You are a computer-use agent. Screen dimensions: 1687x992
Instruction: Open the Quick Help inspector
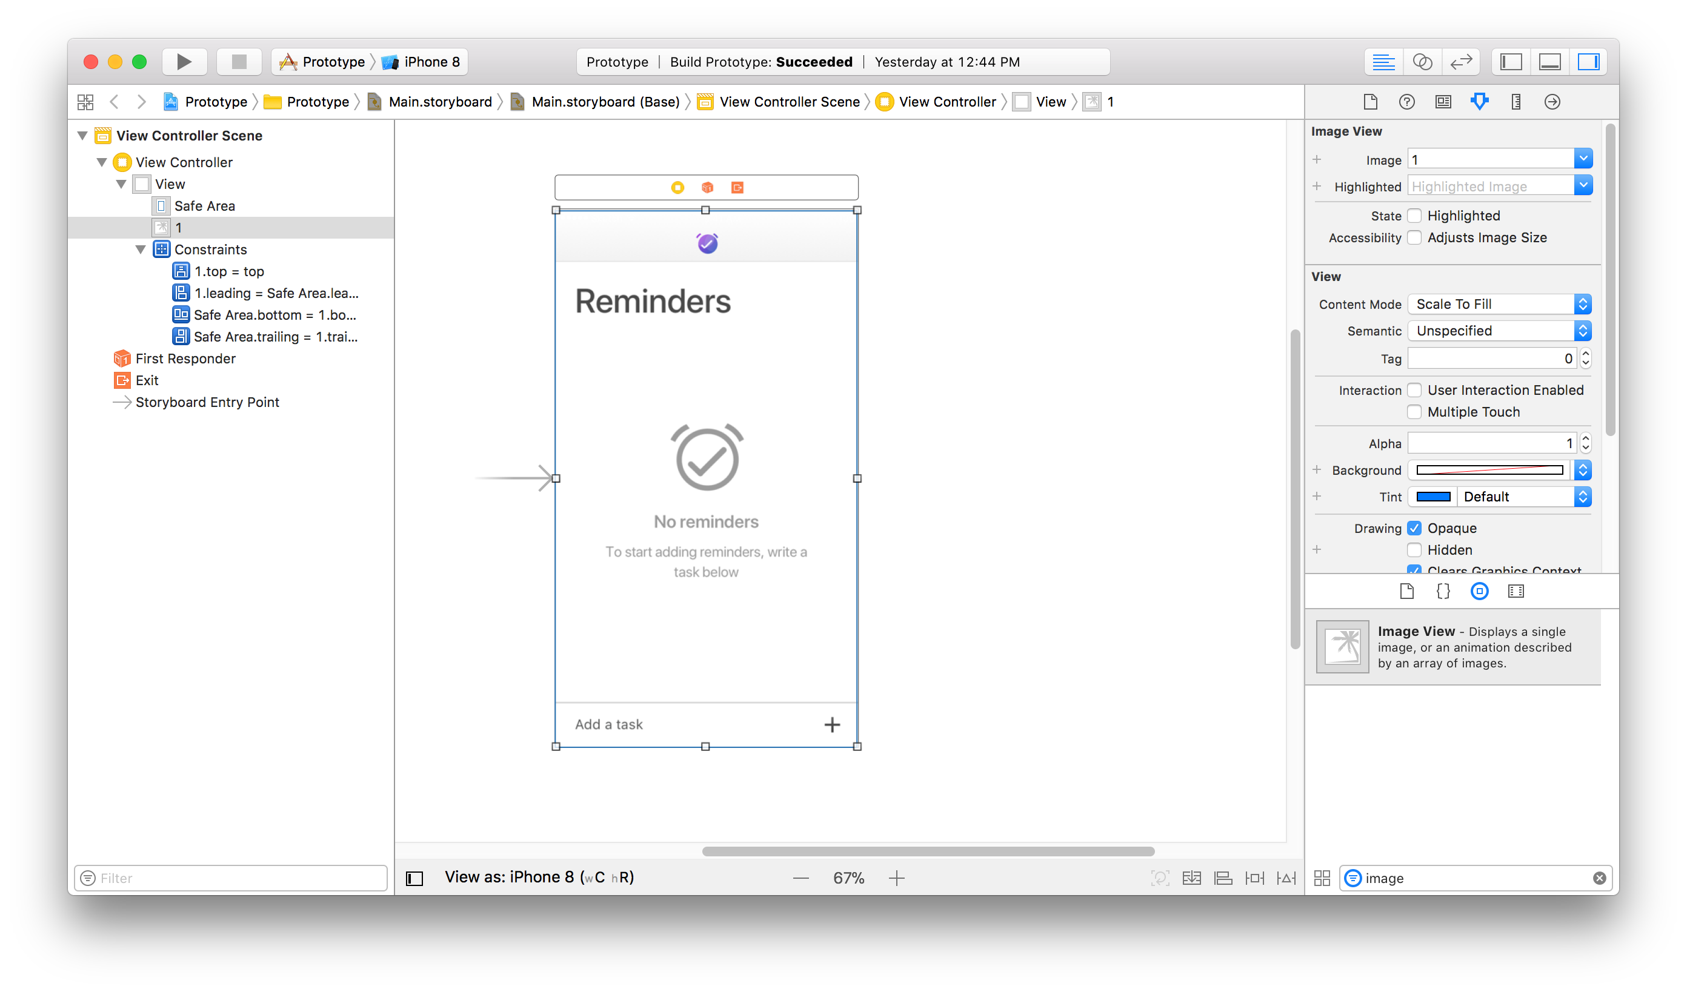pyautogui.click(x=1406, y=102)
